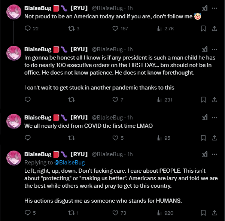Share the 'stands for HUMANS' tweet
225x221 pixels.
[214, 213]
